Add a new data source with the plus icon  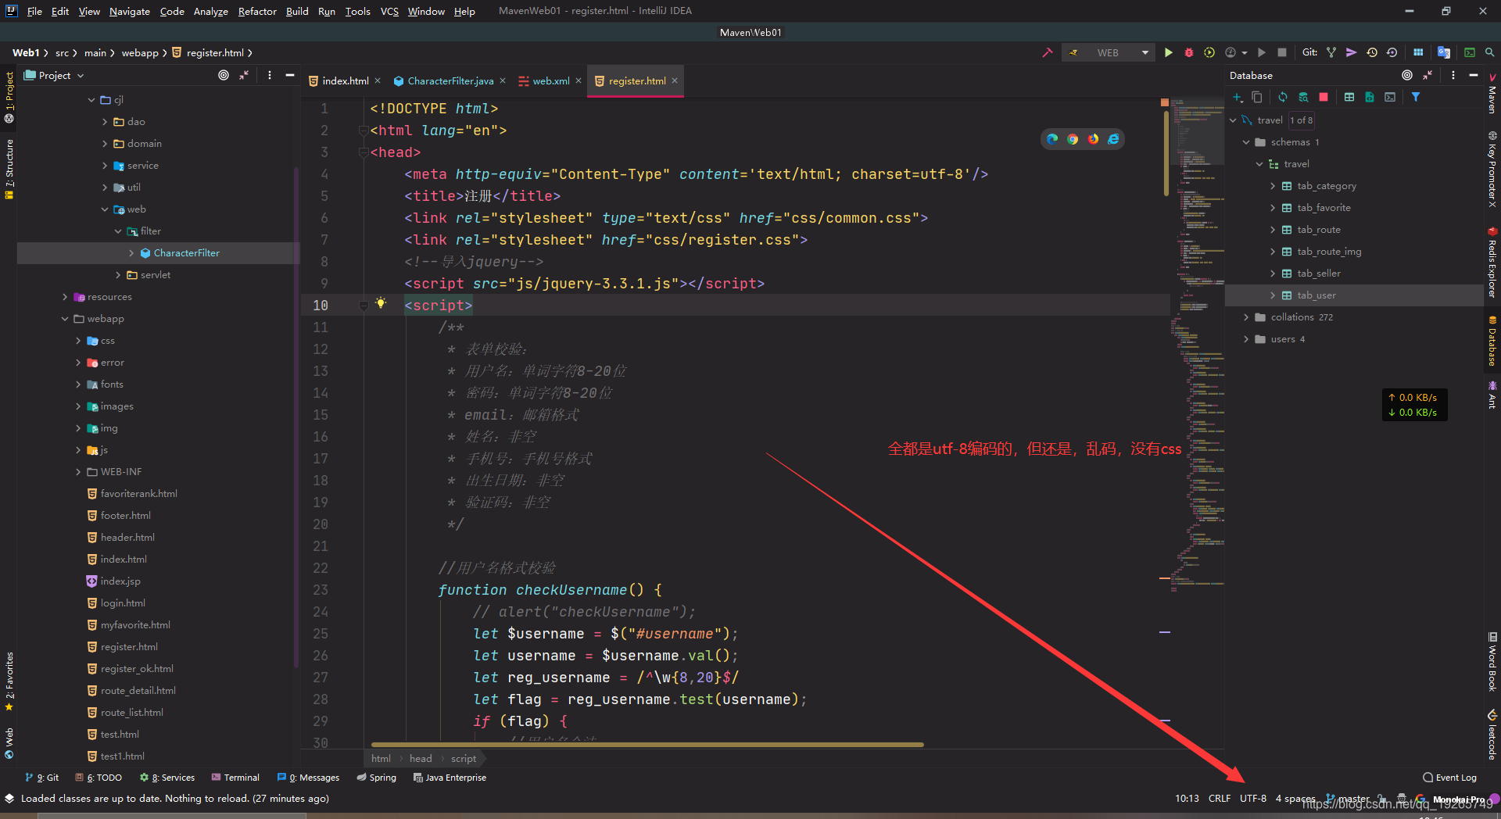click(x=1238, y=97)
